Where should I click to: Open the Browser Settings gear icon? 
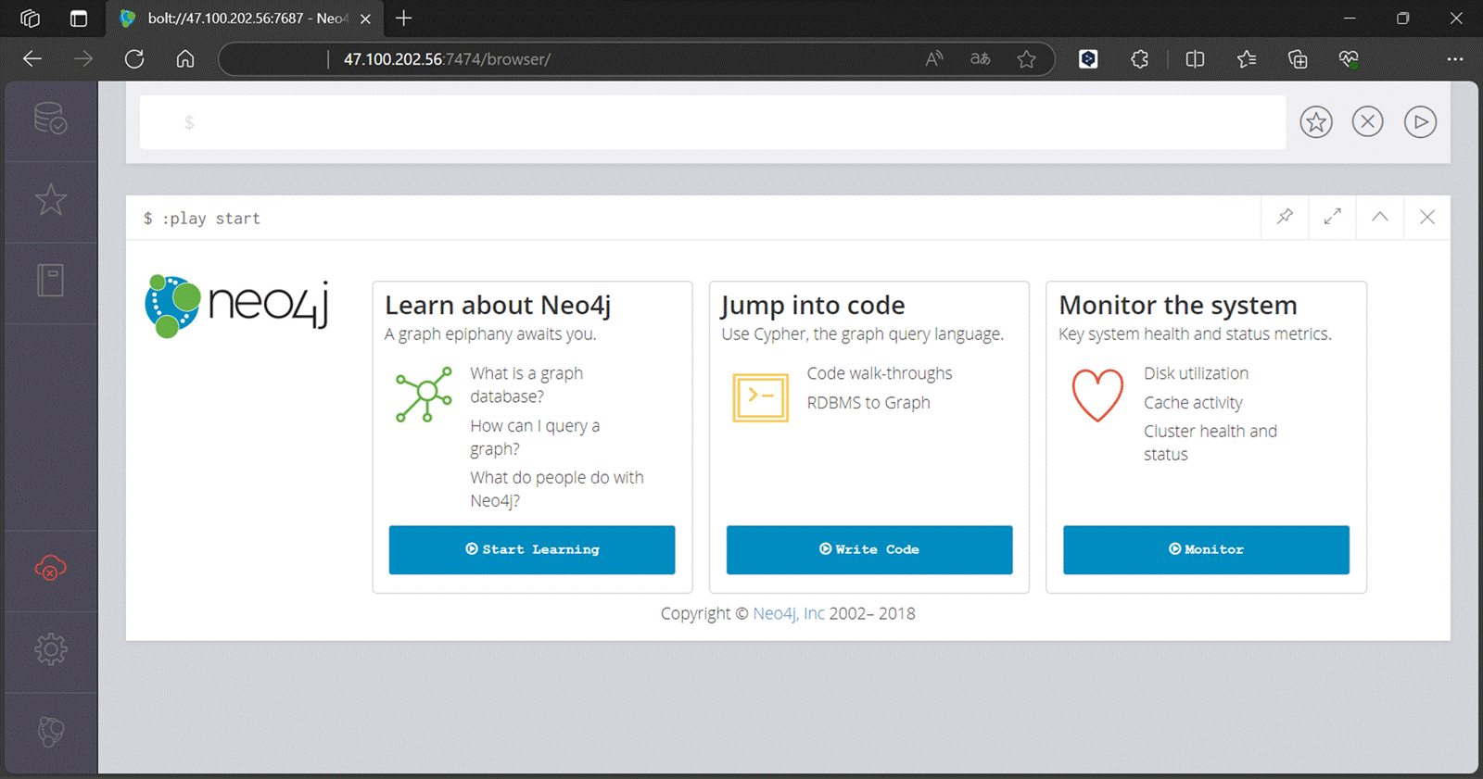pyautogui.click(x=50, y=649)
